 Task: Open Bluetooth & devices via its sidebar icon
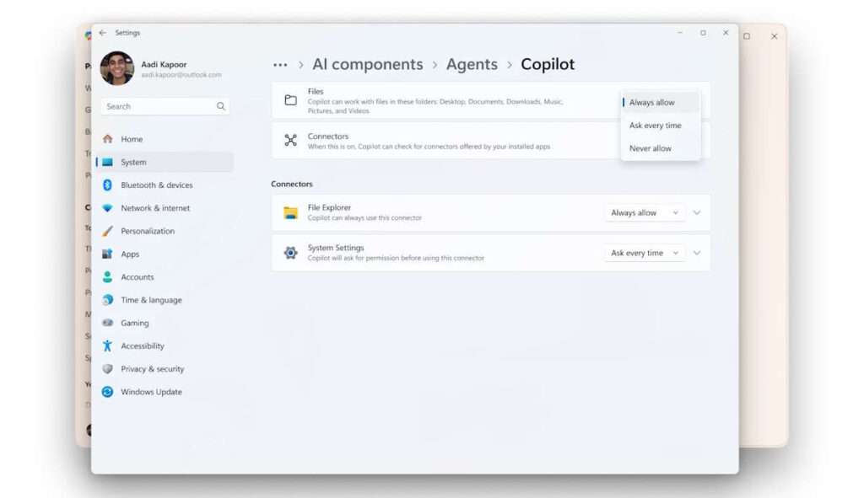pos(107,185)
